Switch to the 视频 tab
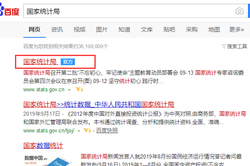250x166 pixels. (x=79, y=29)
